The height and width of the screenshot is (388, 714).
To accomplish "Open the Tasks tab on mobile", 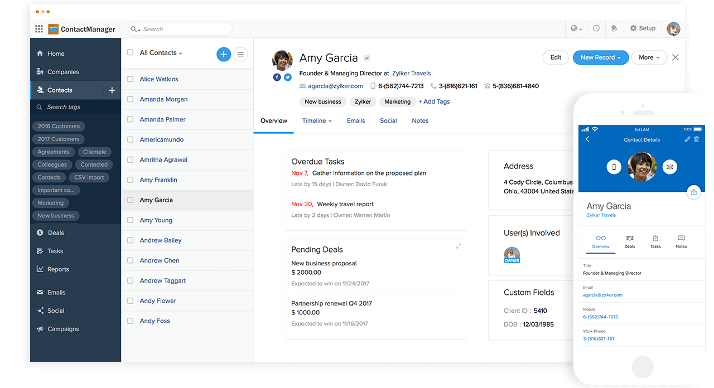I will [655, 241].
